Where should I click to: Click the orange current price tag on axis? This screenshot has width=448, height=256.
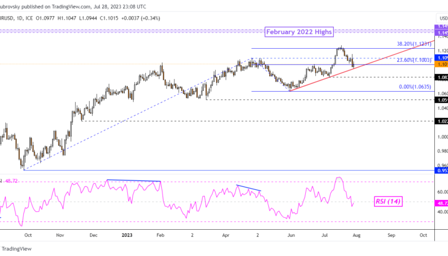tap(441, 64)
